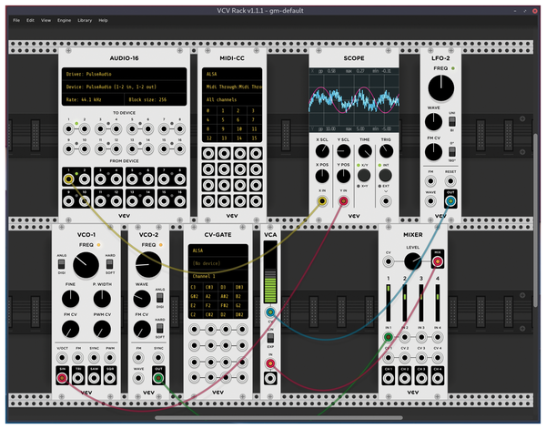Click LFO-2 OUT output jack
The height and width of the screenshot is (429, 546).
pos(450,201)
